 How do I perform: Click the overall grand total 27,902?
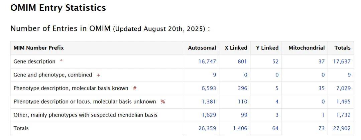coord(342,128)
